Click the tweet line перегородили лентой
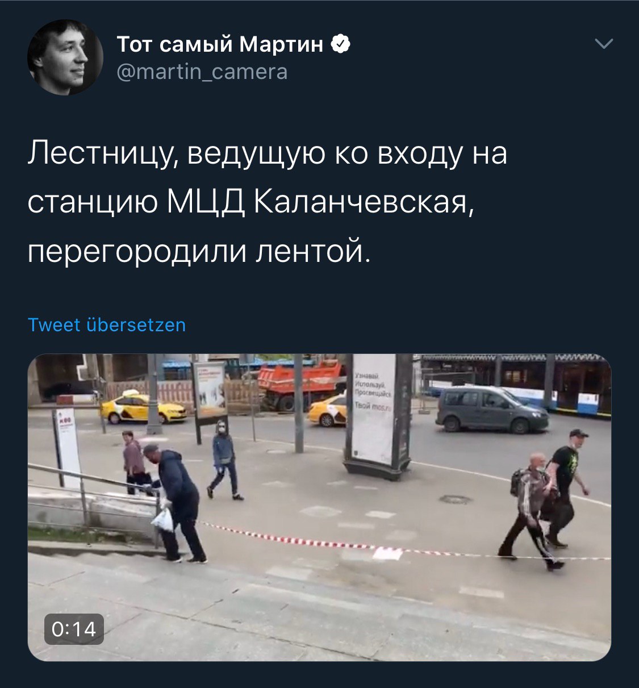Viewport: 639px width, 688px height. (x=199, y=251)
